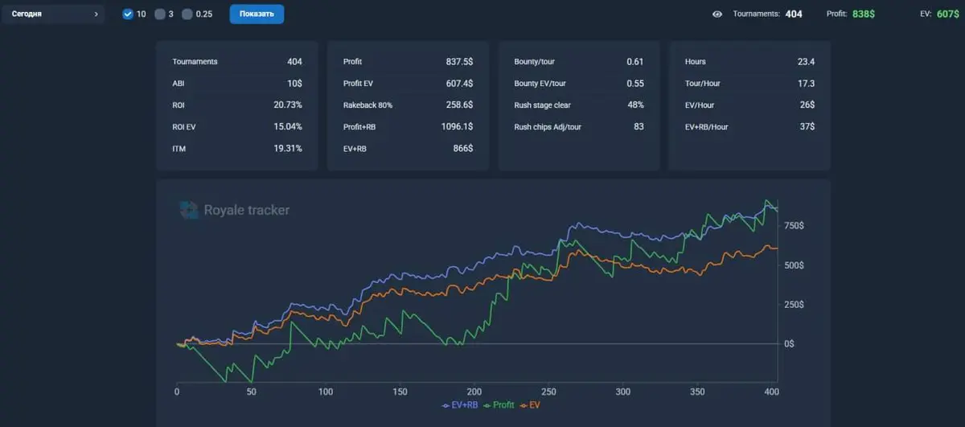The width and height of the screenshot is (965, 427).
Task: Tick the 0.25 buy-in checkbox
Action: (x=187, y=14)
